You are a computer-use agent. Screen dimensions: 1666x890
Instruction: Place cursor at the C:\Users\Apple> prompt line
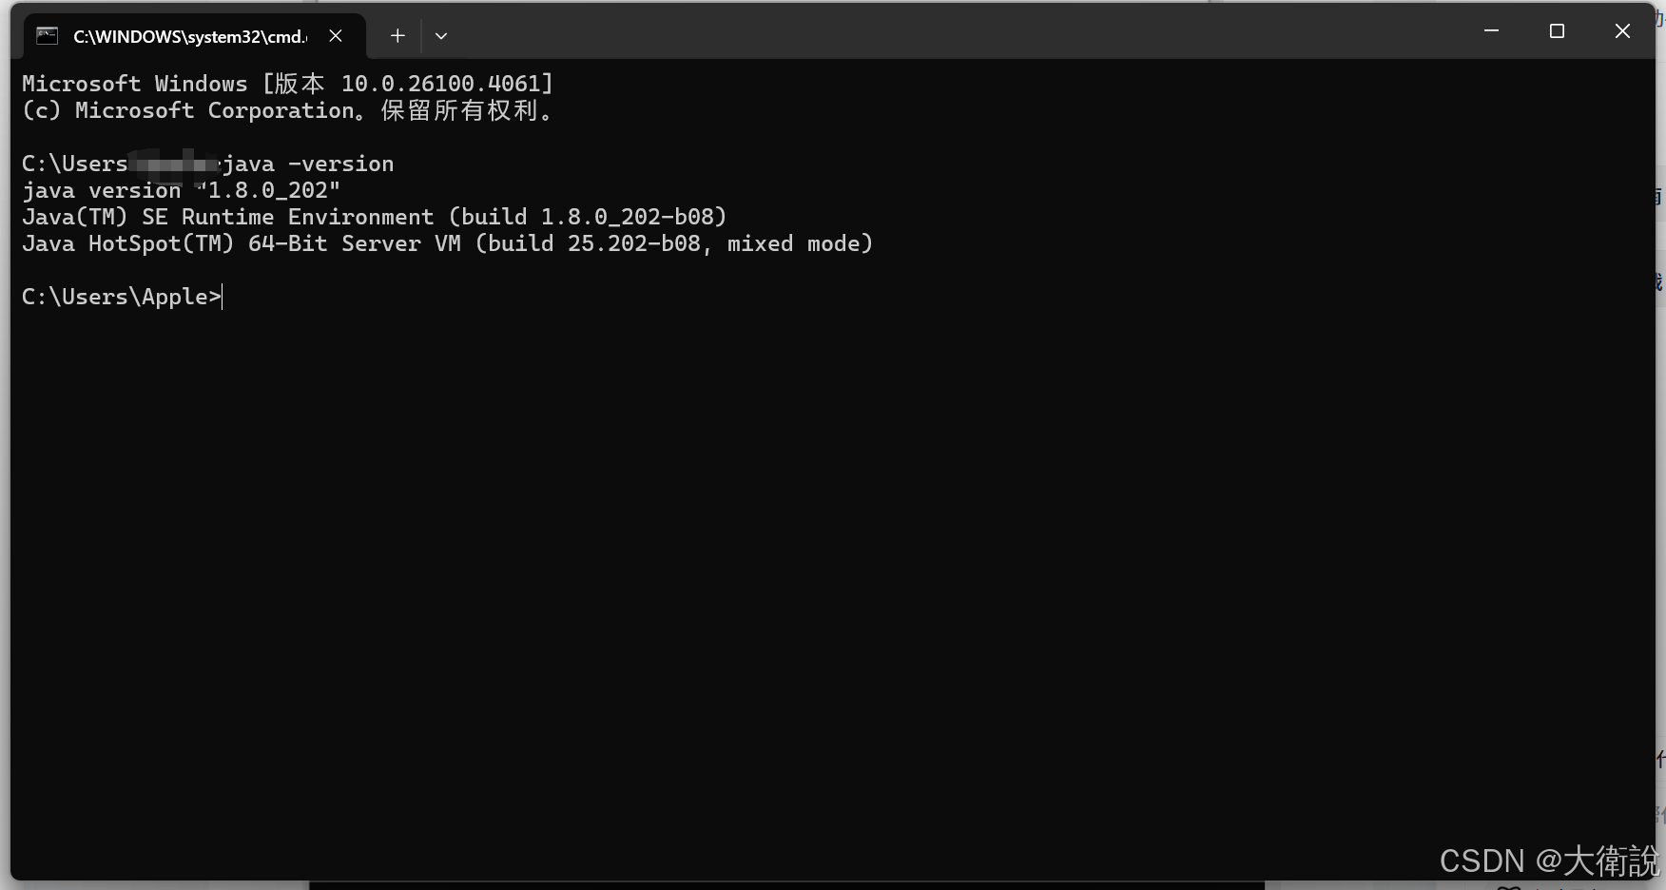click(x=122, y=296)
